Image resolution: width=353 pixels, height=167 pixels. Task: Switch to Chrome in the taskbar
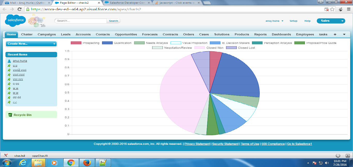tap(71, 163)
